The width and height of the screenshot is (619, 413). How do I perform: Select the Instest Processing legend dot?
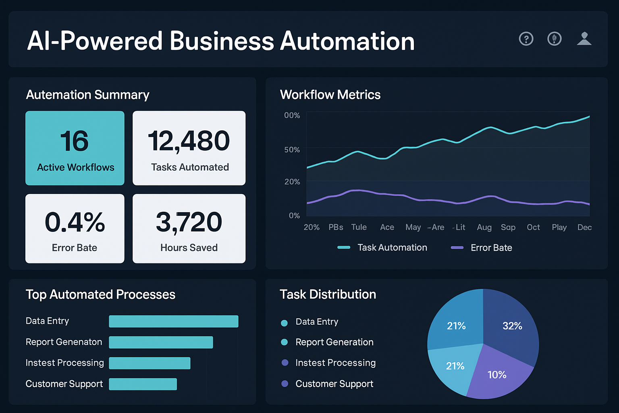tap(285, 363)
